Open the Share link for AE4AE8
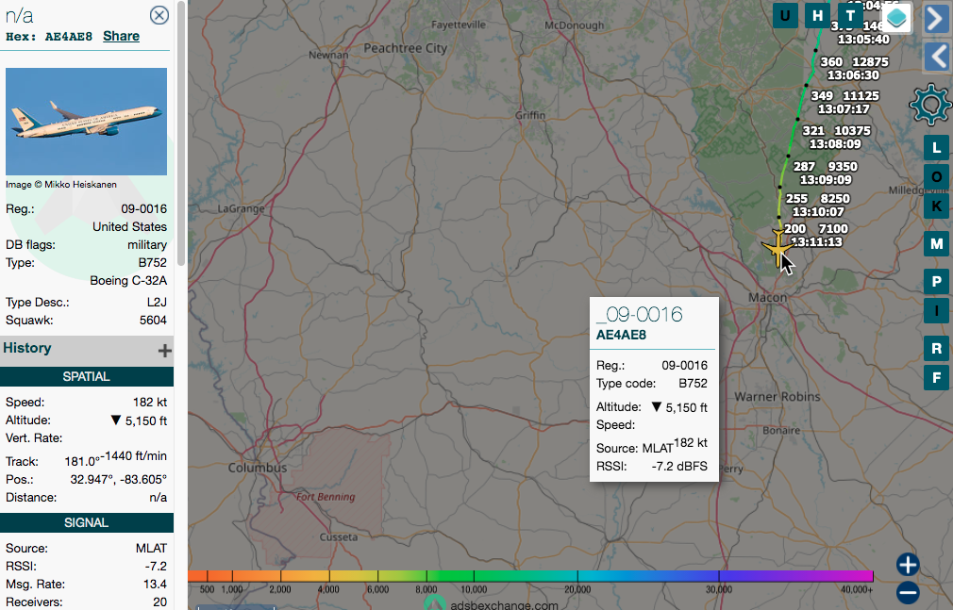 click(x=121, y=37)
